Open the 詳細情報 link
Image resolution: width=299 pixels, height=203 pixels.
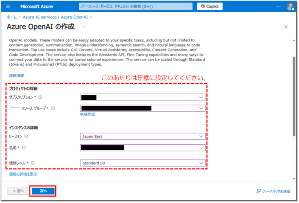coord(16,76)
